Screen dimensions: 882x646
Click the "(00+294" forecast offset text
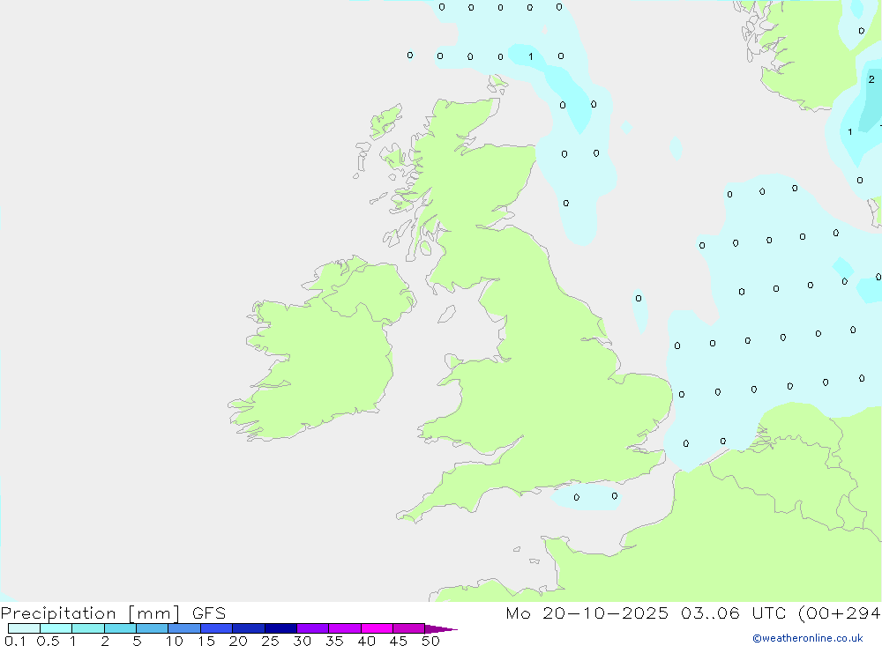coord(840,613)
